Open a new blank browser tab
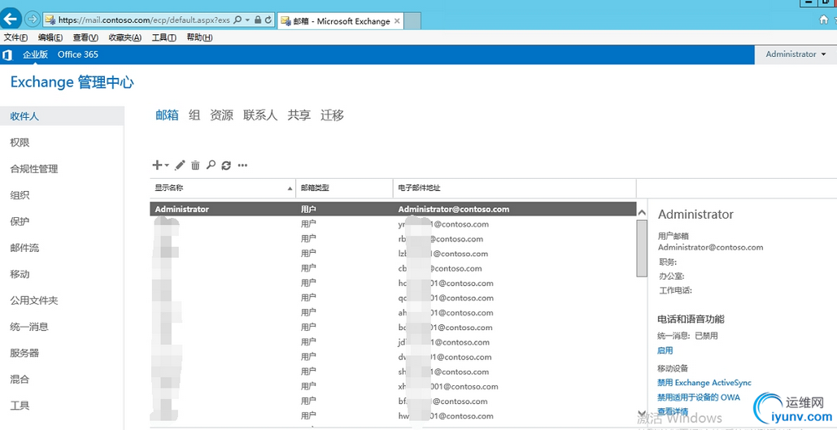 tap(412, 21)
